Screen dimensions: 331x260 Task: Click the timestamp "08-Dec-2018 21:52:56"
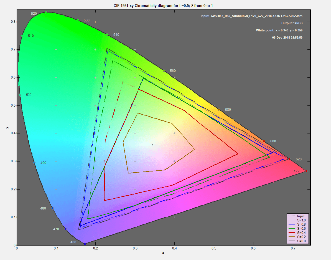point(287,38)
